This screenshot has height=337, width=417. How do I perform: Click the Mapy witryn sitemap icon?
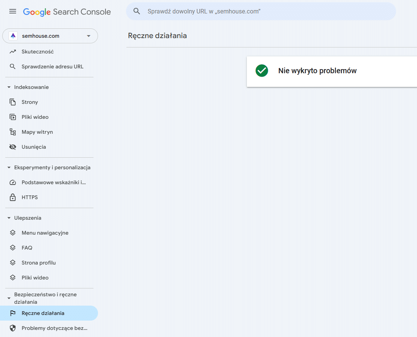tap(12, 132)
